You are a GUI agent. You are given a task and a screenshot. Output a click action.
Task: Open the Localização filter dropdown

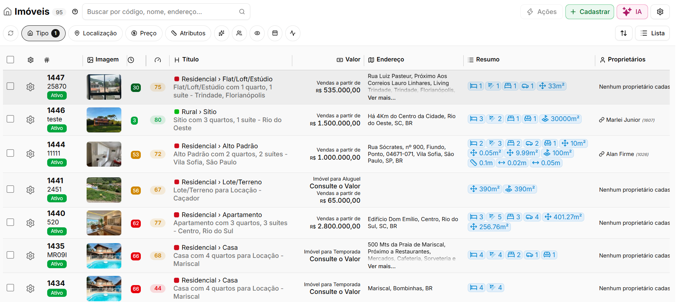pos(95,33)
